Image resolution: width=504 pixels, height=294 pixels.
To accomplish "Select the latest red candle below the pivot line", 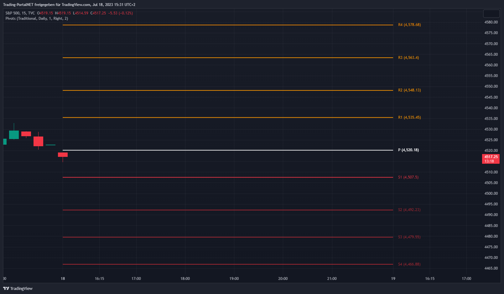I will 63,155.
